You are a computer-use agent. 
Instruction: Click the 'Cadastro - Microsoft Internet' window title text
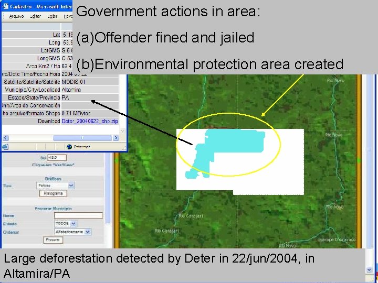coord(41,6)
